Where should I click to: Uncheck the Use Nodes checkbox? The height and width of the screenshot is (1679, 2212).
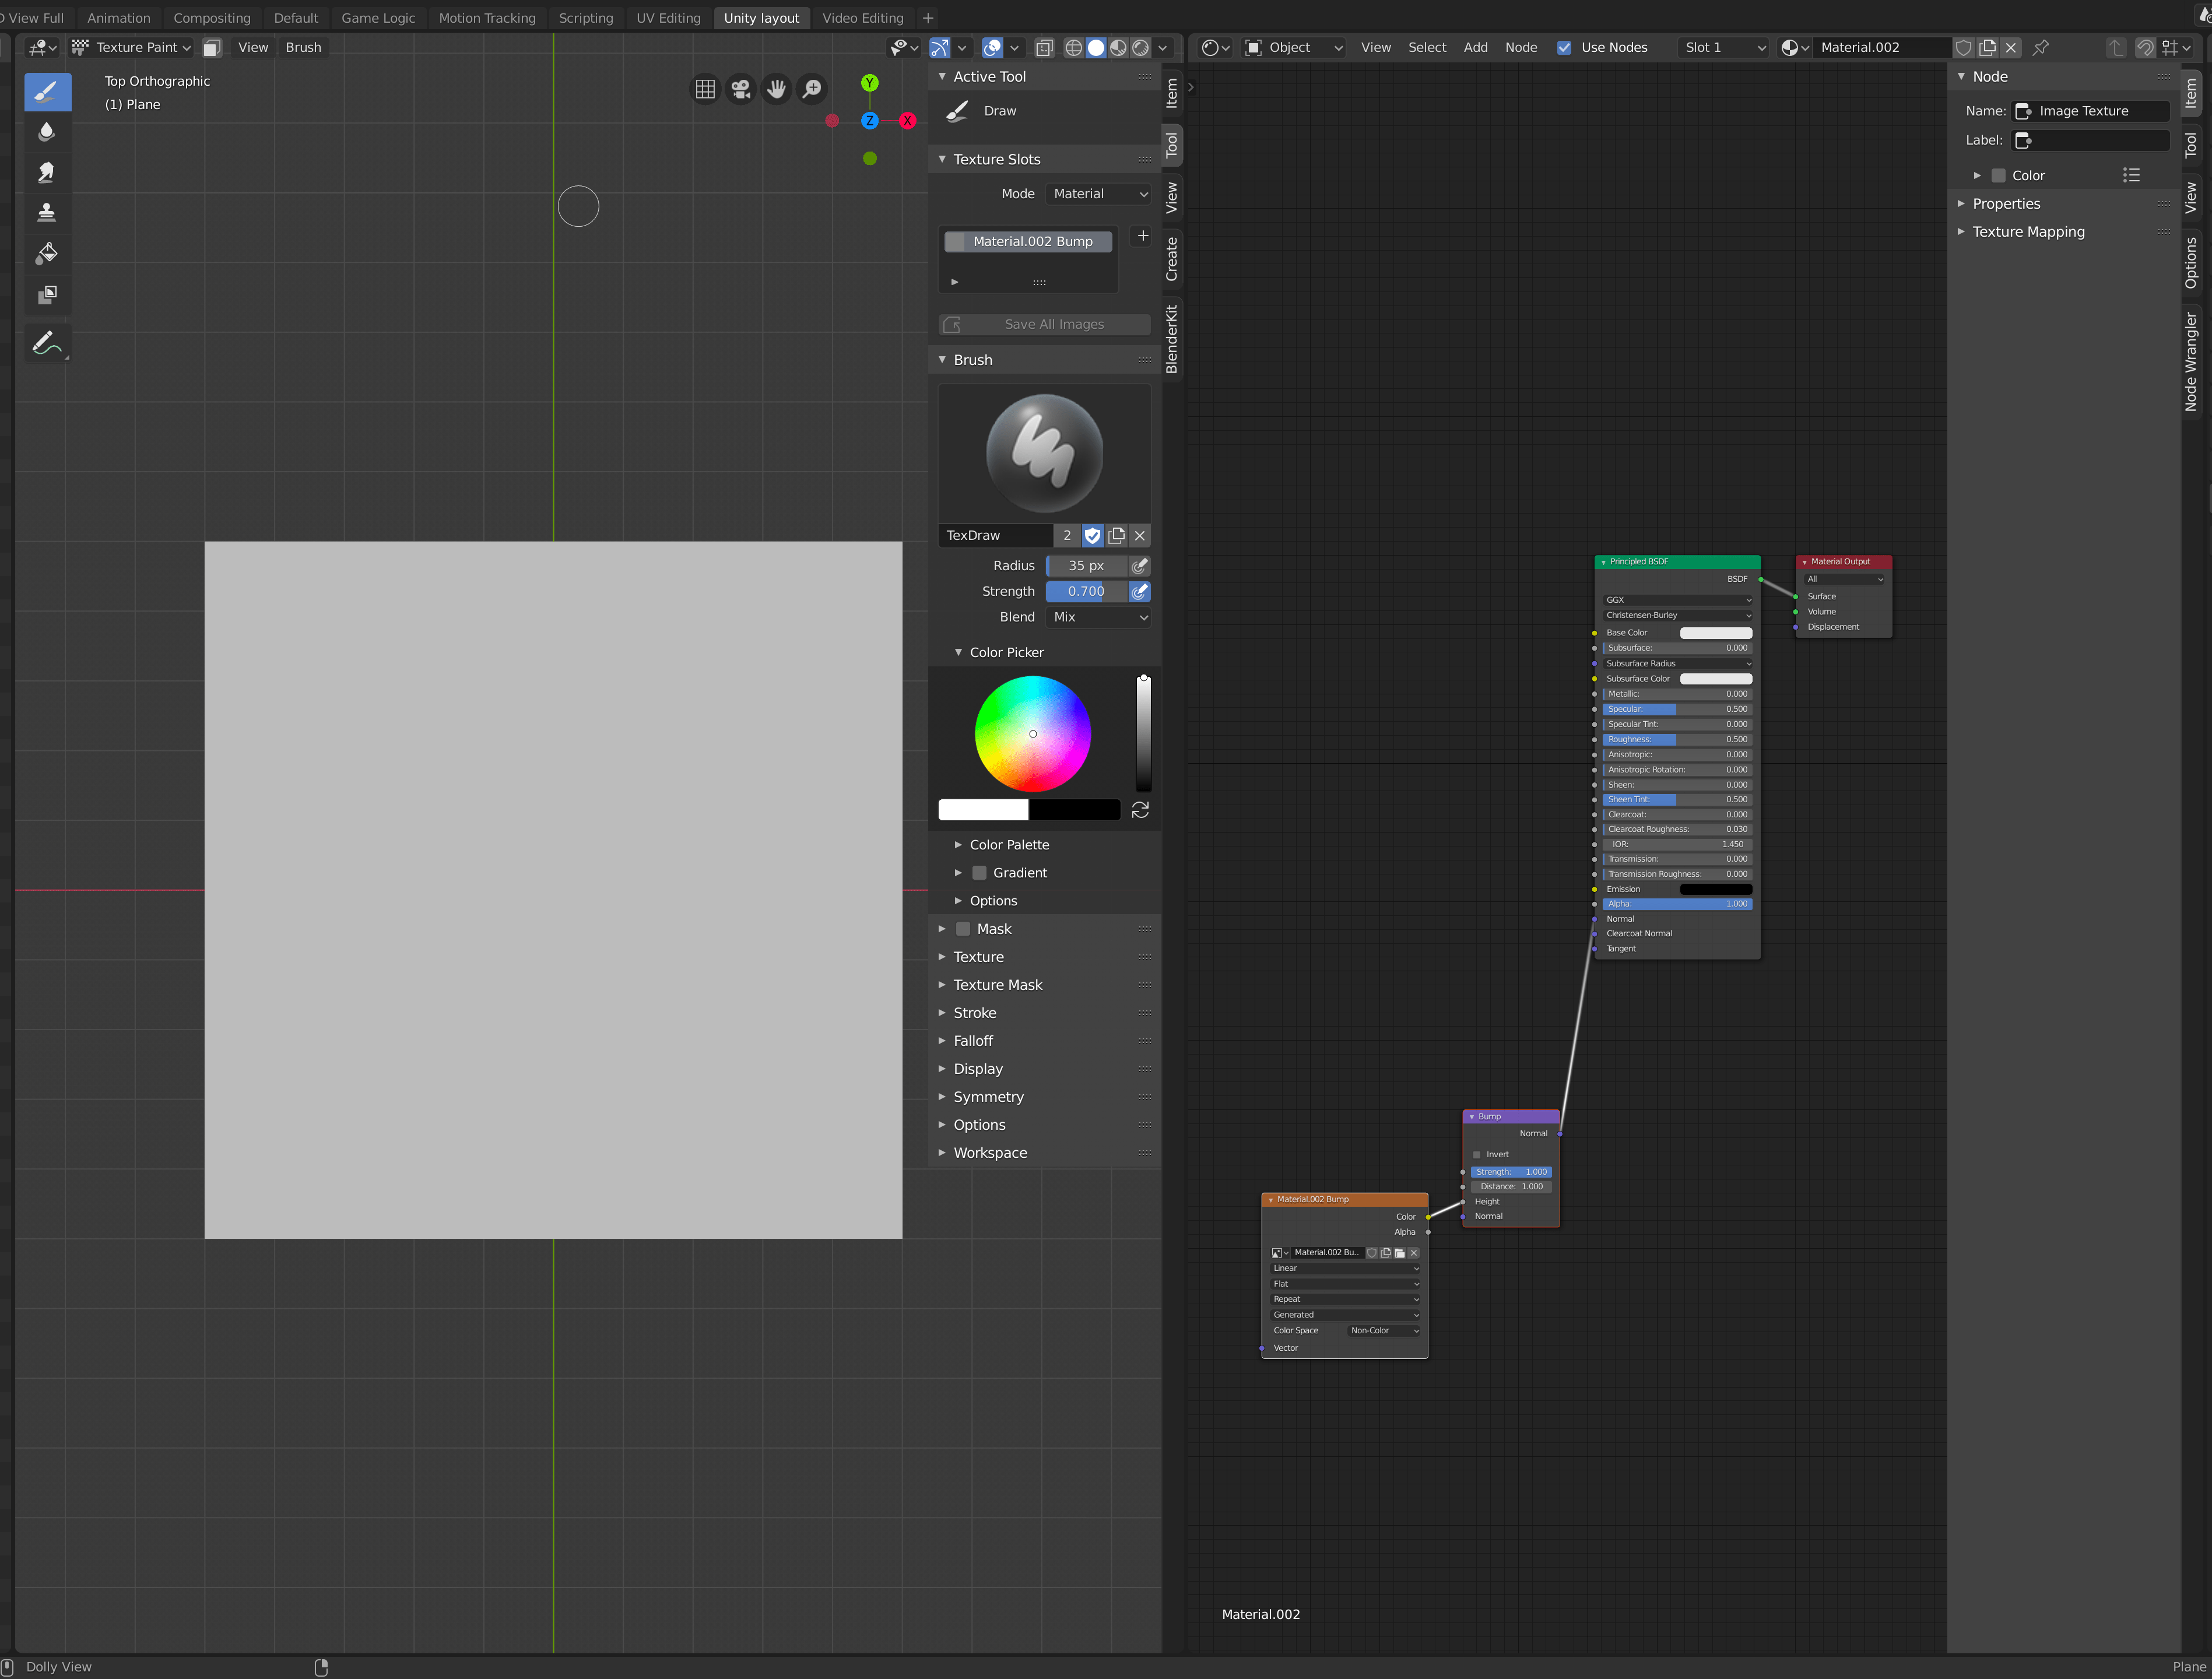pos(1565,47)
